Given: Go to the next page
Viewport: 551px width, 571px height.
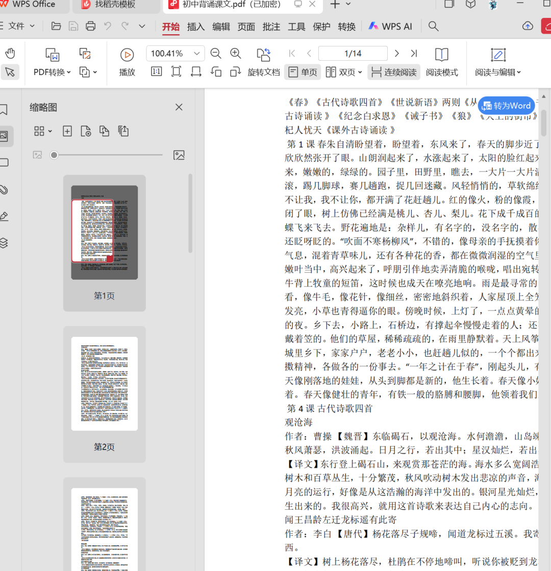Looking at the screenshot, I should click(x=396, y=54).
